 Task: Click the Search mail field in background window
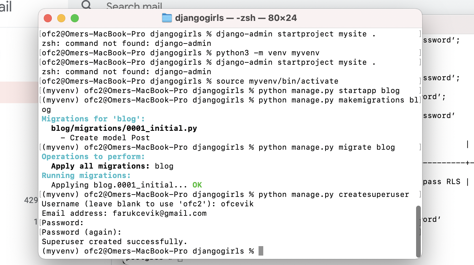pos(134,5)
